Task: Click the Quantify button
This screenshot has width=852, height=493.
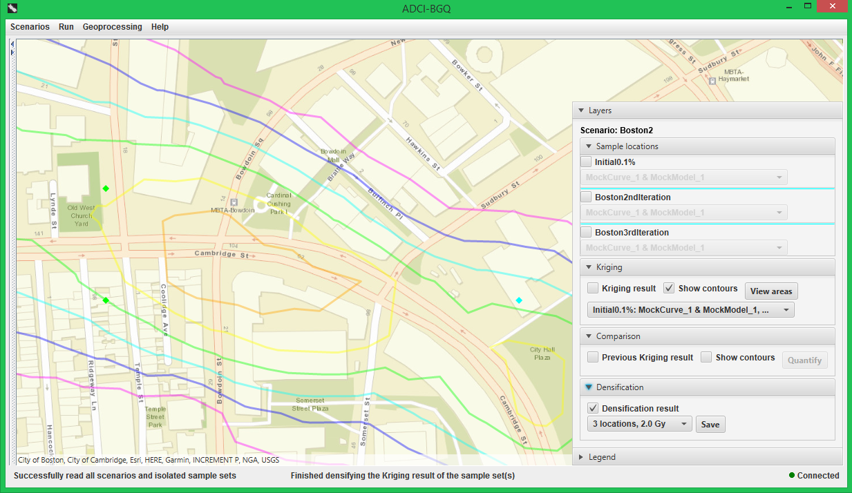Action: [804, 360]
